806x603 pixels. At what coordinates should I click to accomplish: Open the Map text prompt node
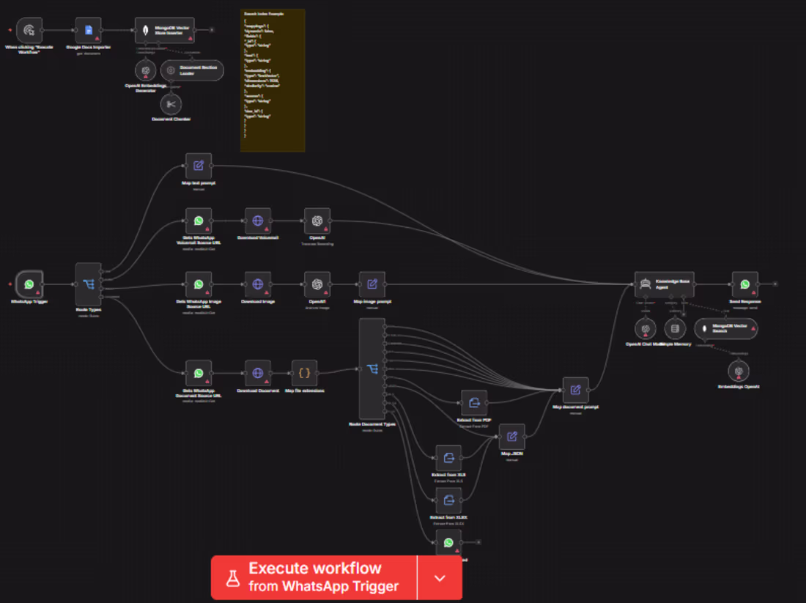(199, 166)
